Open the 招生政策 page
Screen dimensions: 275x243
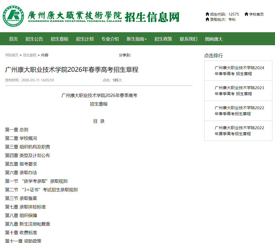(x=163, y=38)
